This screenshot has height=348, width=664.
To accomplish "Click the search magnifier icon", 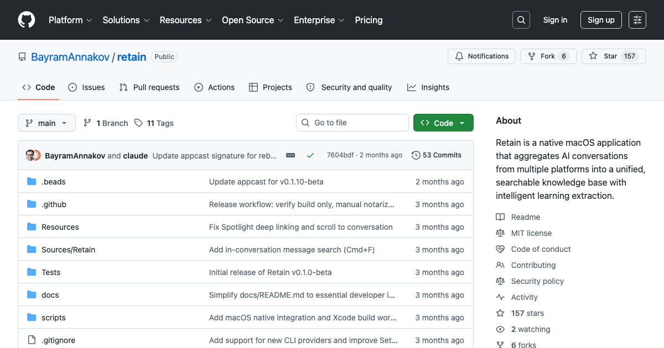I will (521, 20).
